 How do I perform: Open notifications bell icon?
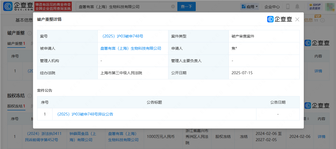(297, 6)
